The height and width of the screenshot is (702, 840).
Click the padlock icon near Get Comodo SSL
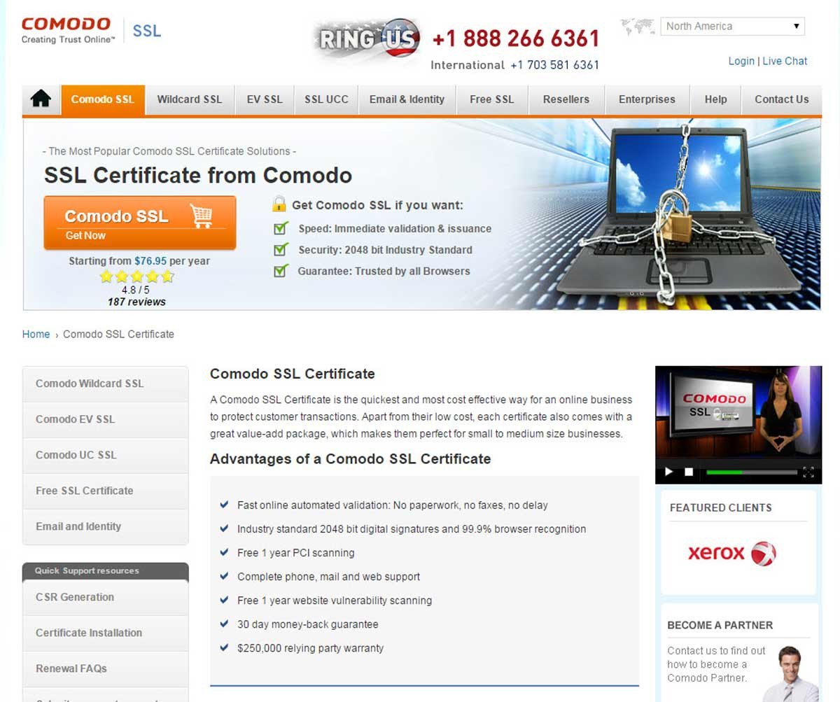[x=279, y=204]
